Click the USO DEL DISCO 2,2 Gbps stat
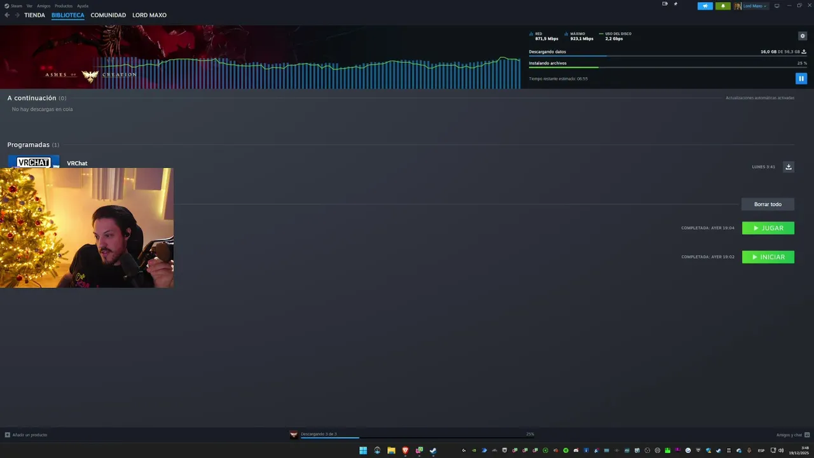 coord(615,36)
